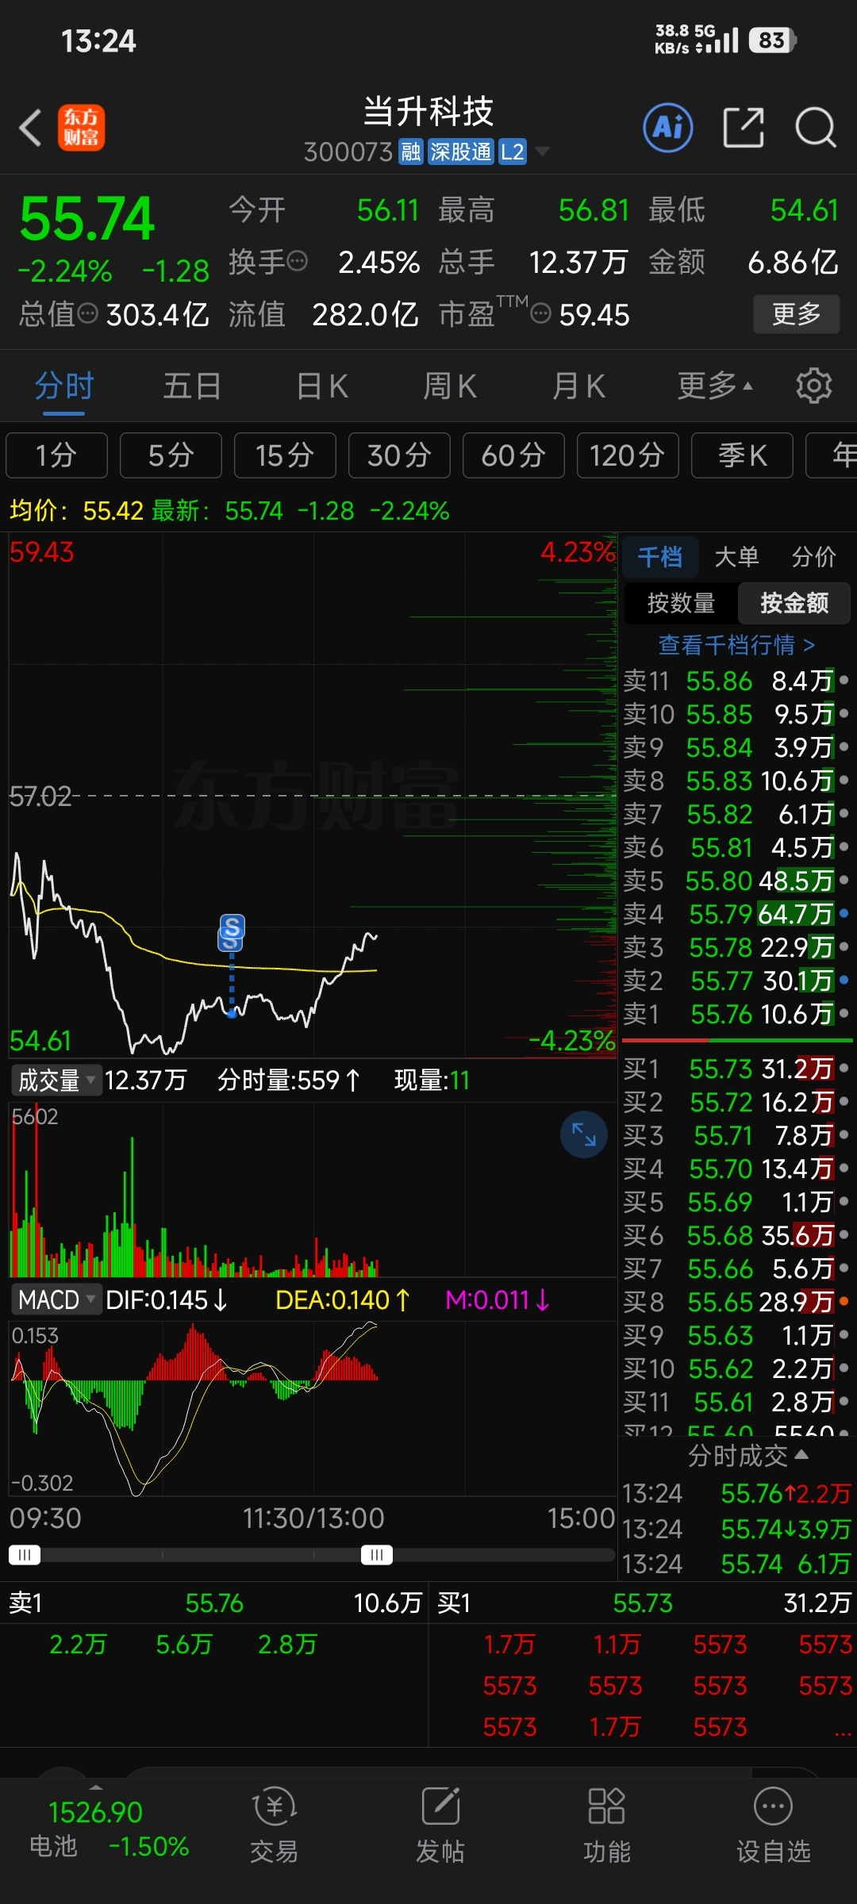857x1904 pixels.
Task: Expand the chart to fullscreen
Action: pyautogui.click(x=583, y=1134)
